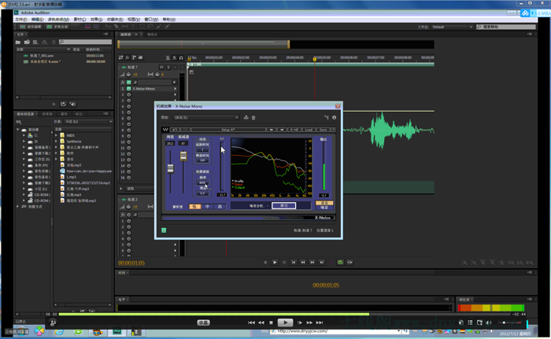
Task: Click import file icon in Files panel
Action: pos(27,42)
